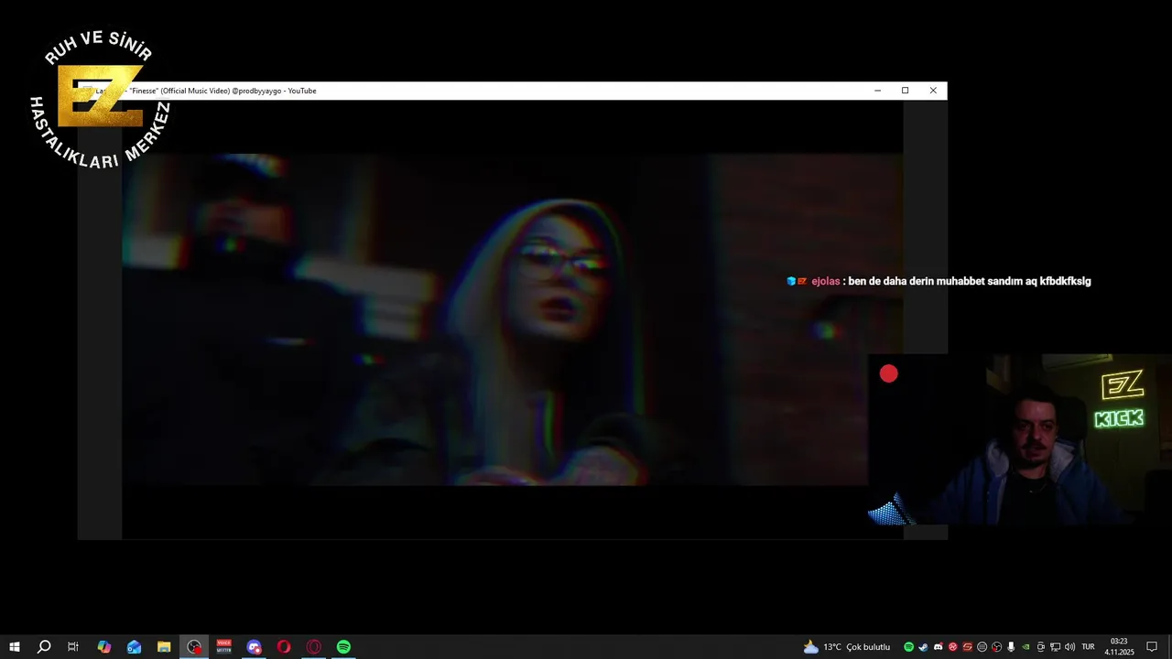Screen dimensions: 1172x659
Task: Open the Opera GX taskbar icon
Action: (314, 647)
